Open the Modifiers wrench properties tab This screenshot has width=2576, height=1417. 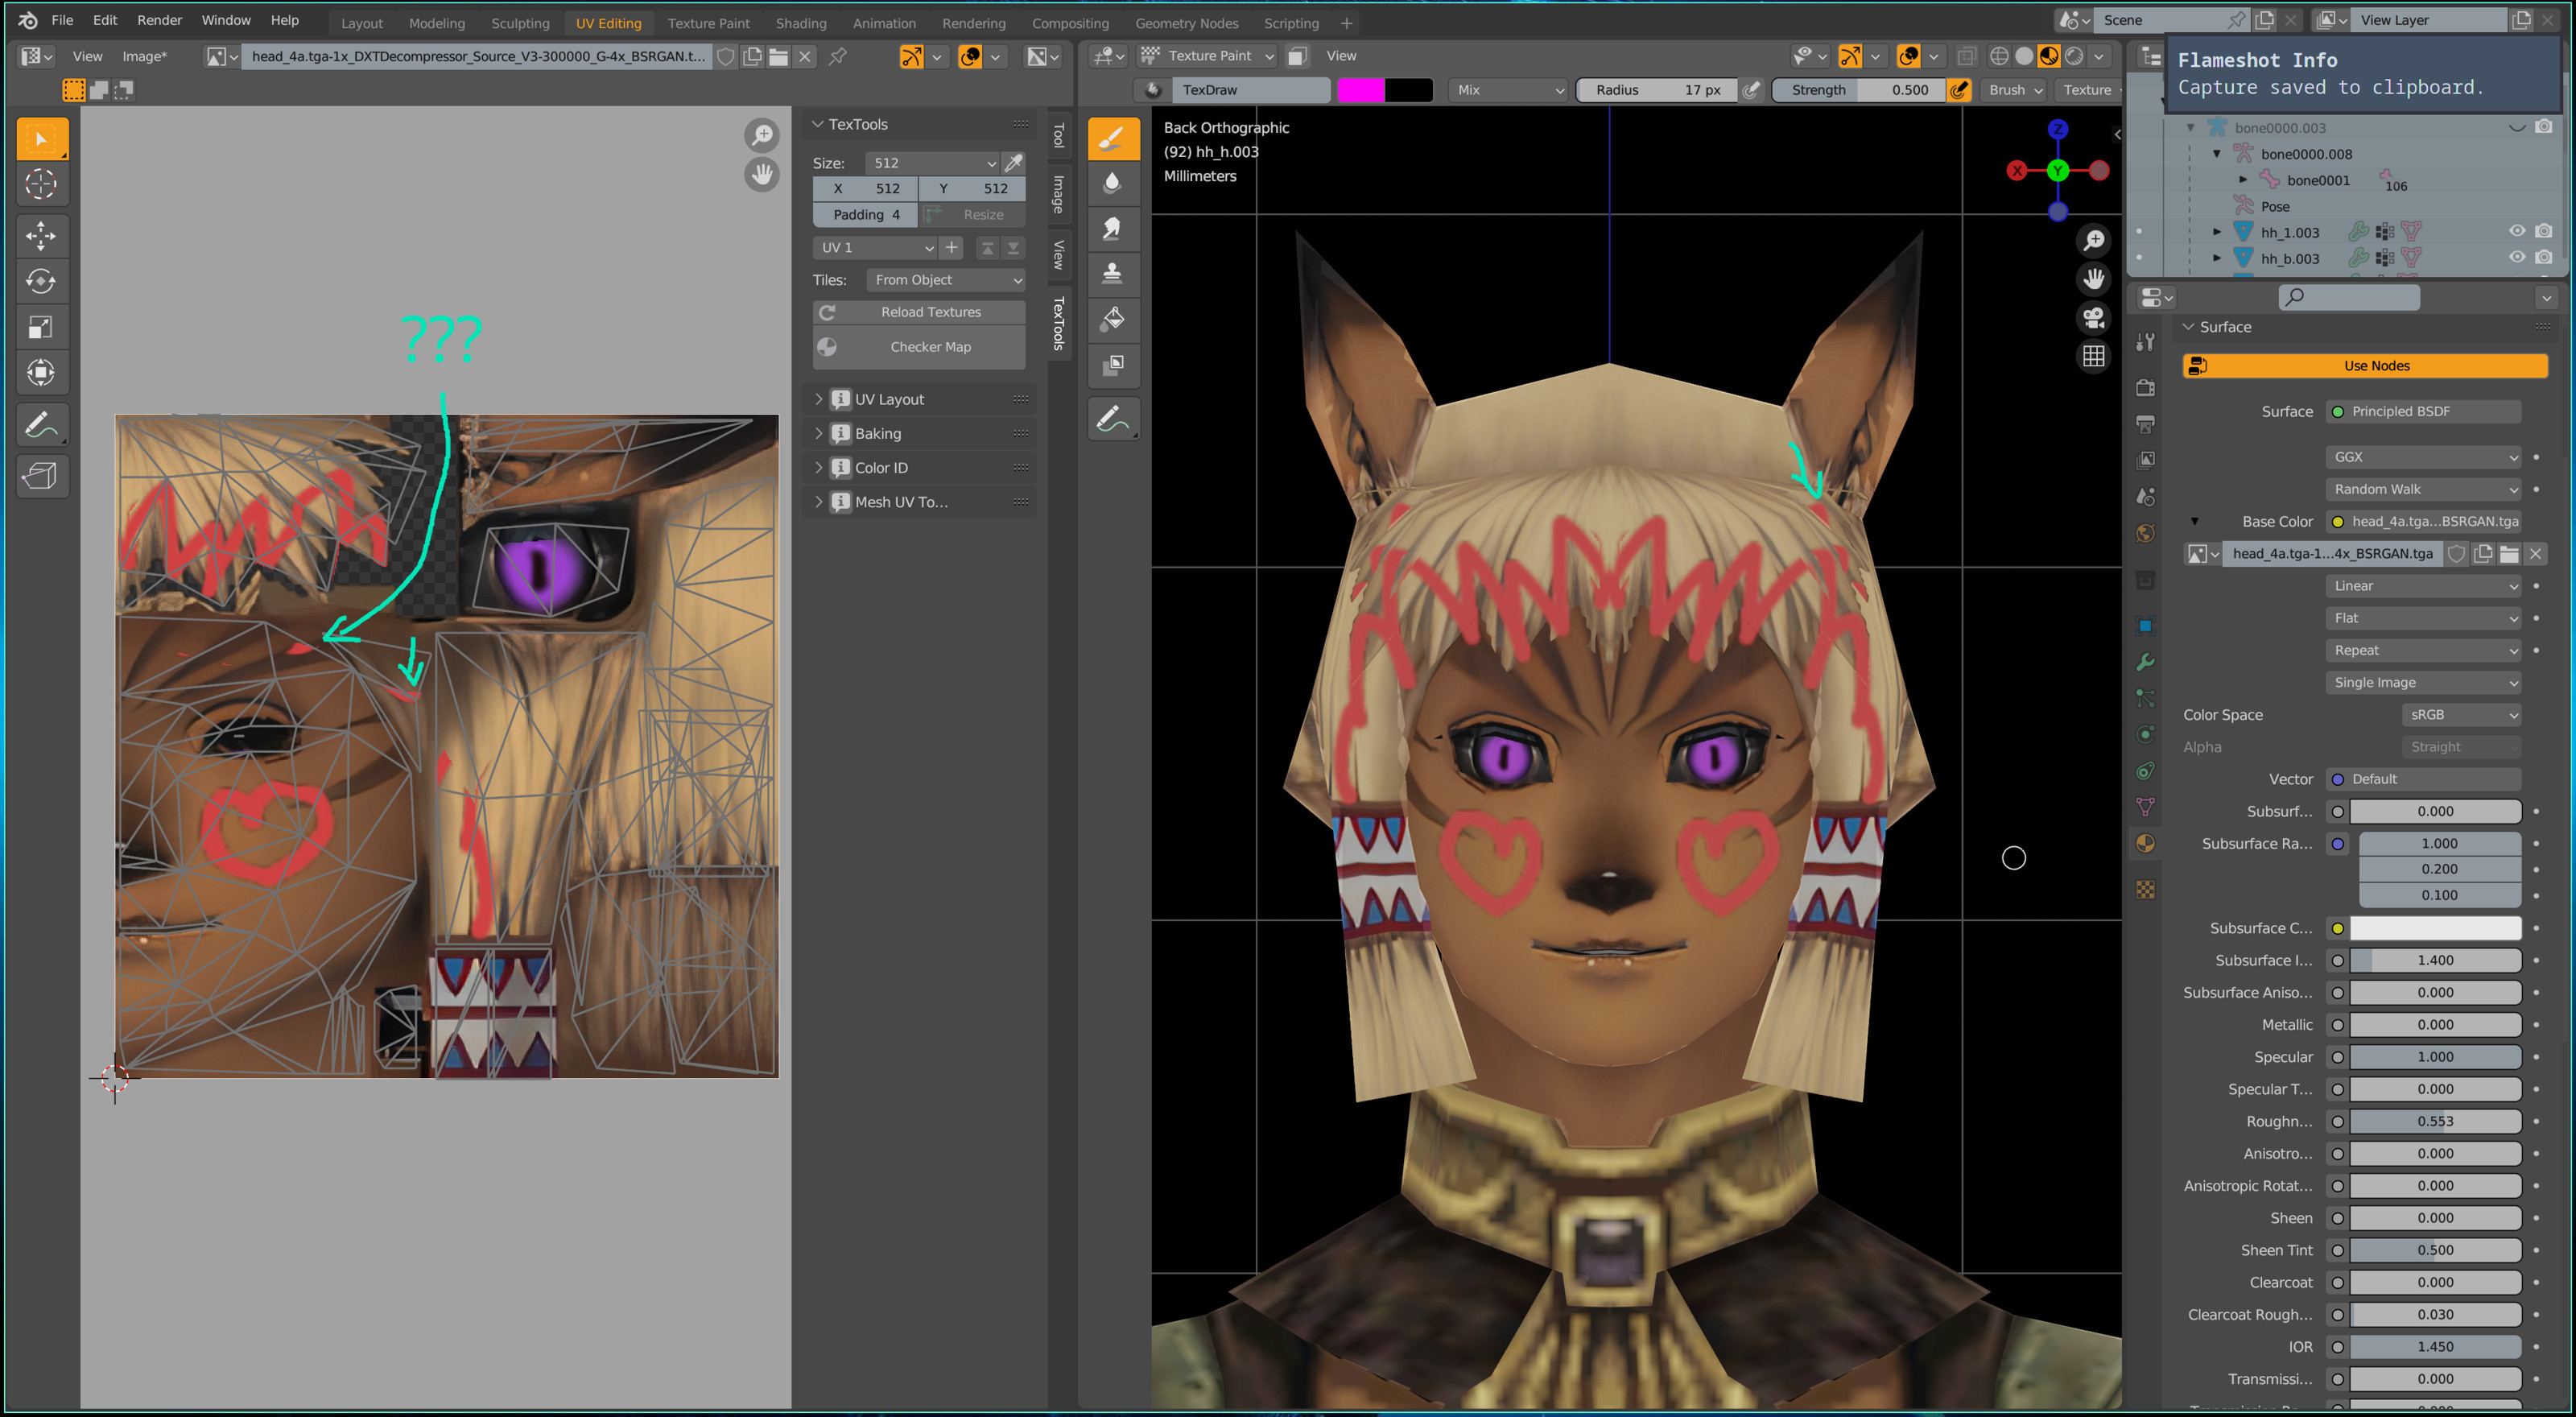pyautogui.click(x=2145, y=662)
